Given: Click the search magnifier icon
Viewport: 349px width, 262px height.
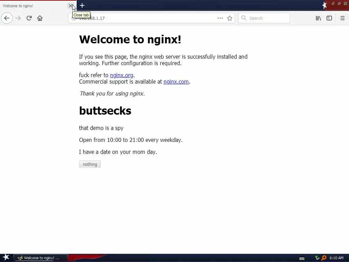Looking at the screenshot, I should (244, 18).
